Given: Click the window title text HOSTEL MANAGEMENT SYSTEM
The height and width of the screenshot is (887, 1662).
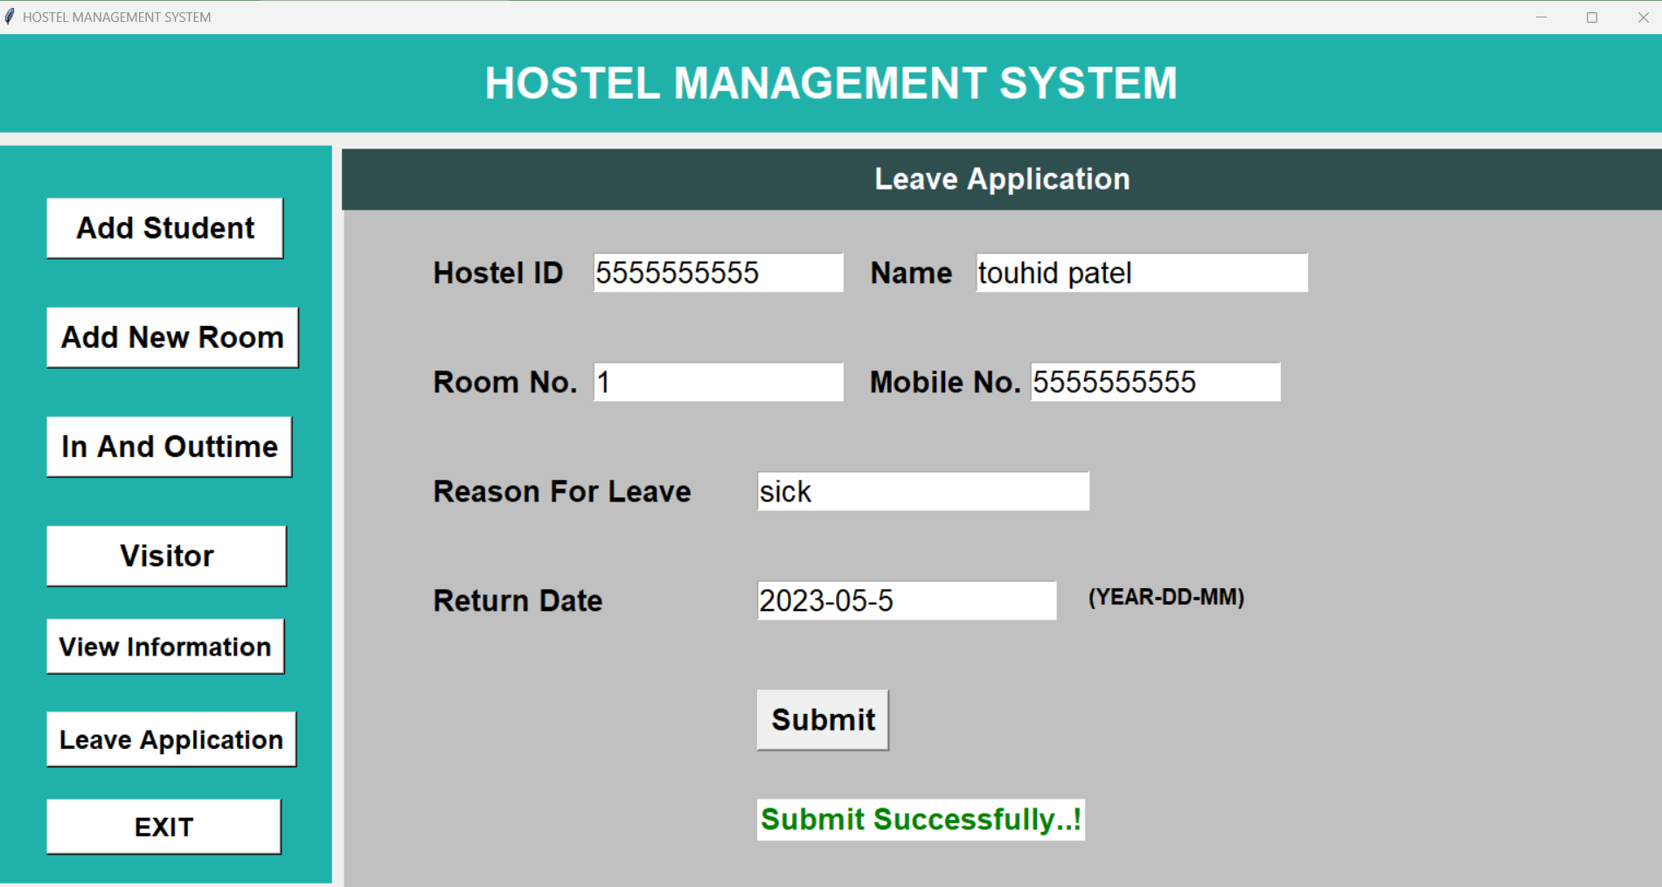Looking at the screenshot, I should click(x=116, y=16).
